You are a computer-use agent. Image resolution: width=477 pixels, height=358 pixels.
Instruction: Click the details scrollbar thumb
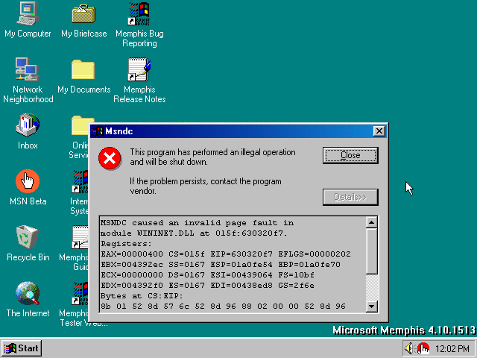click(371, 251)
